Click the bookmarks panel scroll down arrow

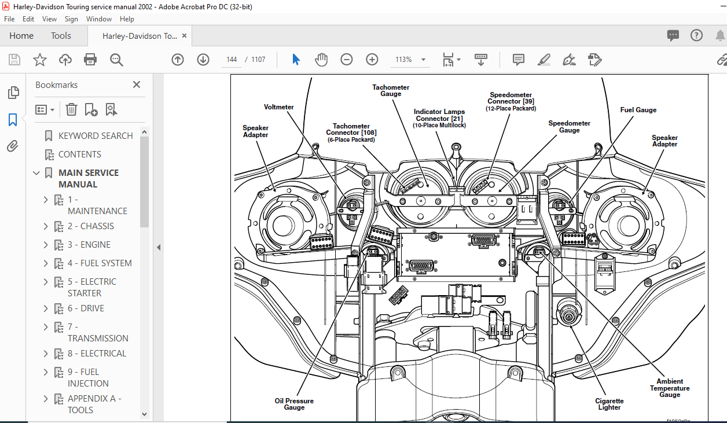145,414
